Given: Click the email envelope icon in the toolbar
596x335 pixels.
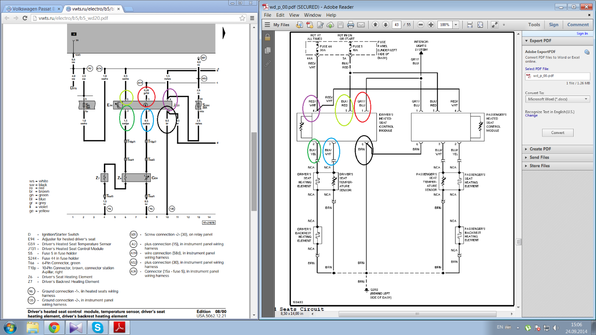Looking at the screenshot, I should (x=361, y=25).
